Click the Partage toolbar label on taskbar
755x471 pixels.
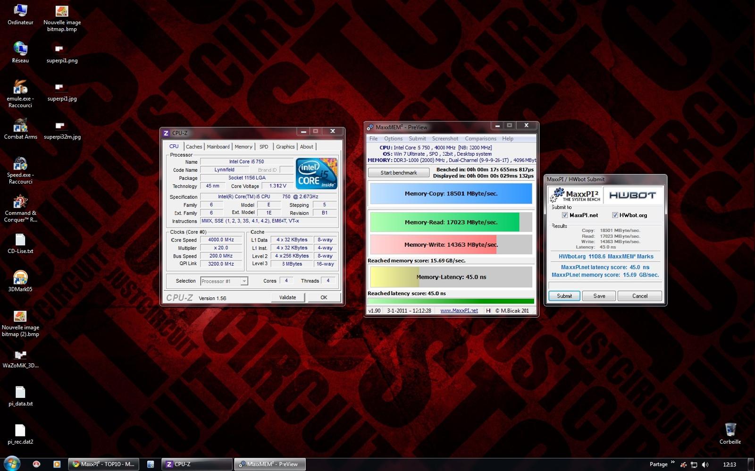(x=658, y=464)
